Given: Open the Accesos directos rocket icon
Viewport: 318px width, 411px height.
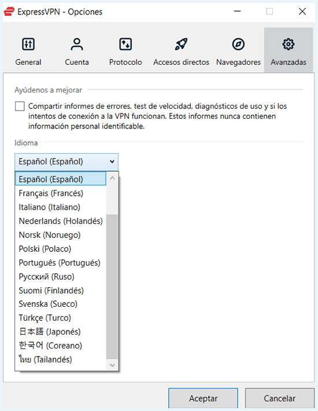Looking at the screenshot, I should (181, 44).
